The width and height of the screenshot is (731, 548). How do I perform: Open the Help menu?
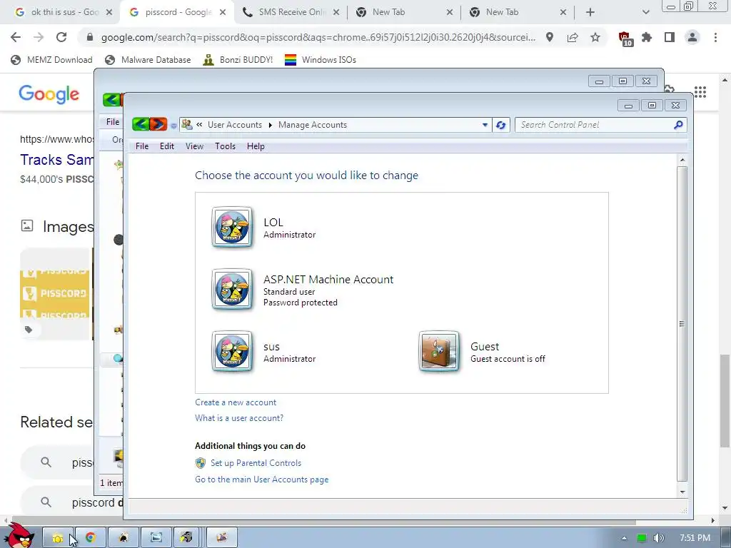[256, 146]
